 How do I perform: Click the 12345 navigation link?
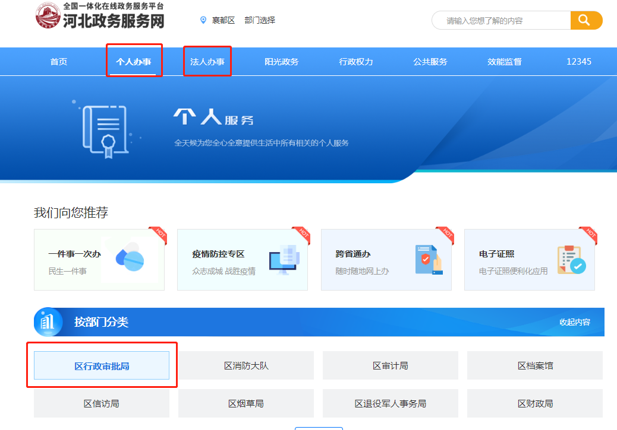pos(578,60)
